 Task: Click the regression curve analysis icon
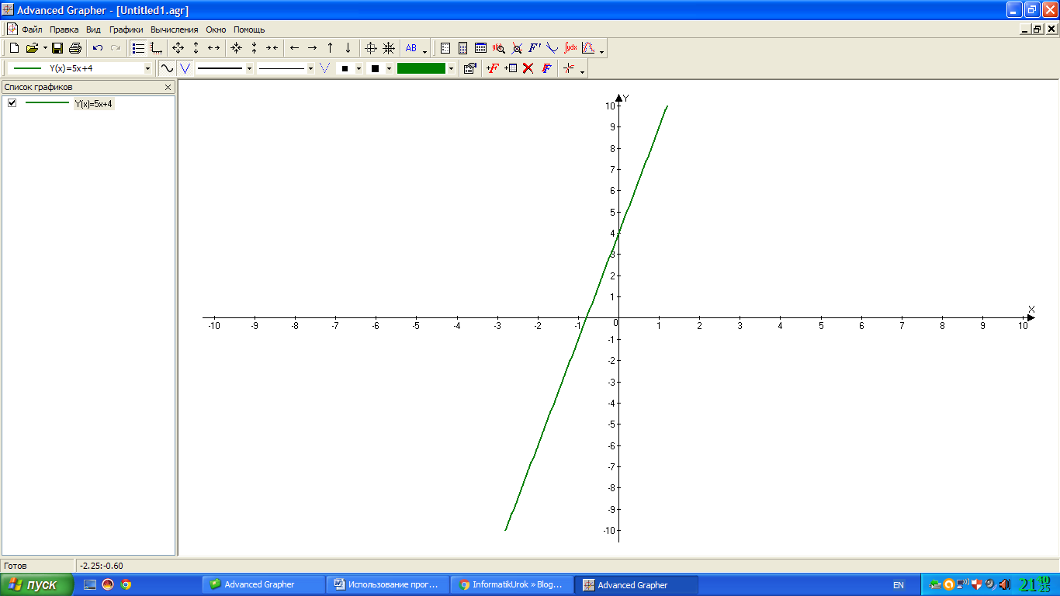click(588, 48)
